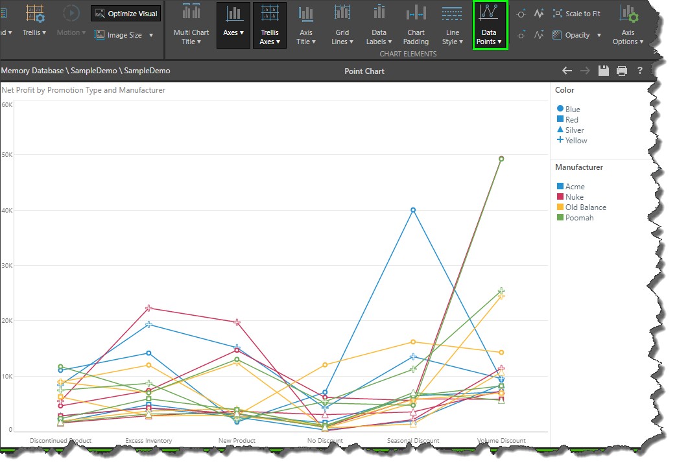Open the Grid Lines dropdown
Screen dimensions: 677x470
[x=342, y=25]
